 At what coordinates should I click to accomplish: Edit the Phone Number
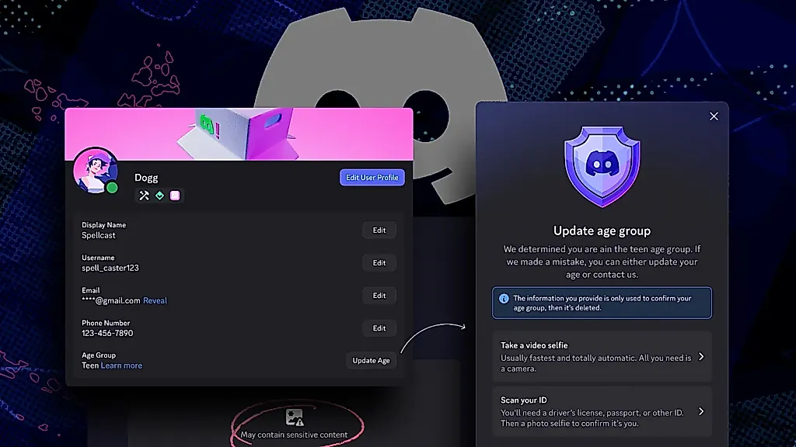379,328
